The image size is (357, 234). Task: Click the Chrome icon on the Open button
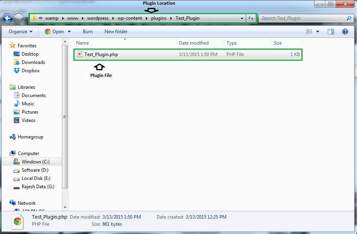click(x=48, y=32)
